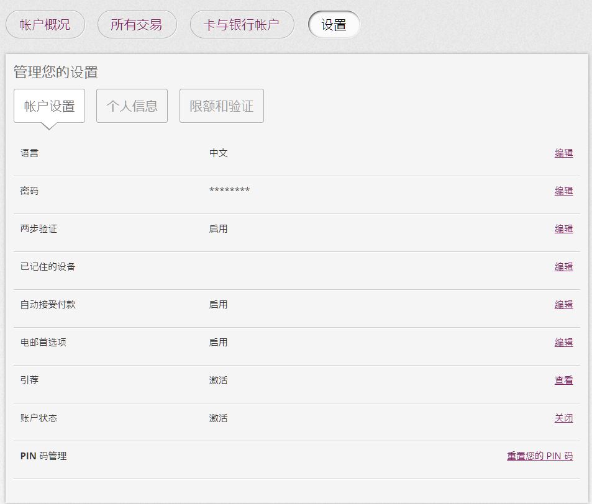Edit the 两步验证 setting
The image size is (592, 504).
pyautogui.click(x=563, y=229)
